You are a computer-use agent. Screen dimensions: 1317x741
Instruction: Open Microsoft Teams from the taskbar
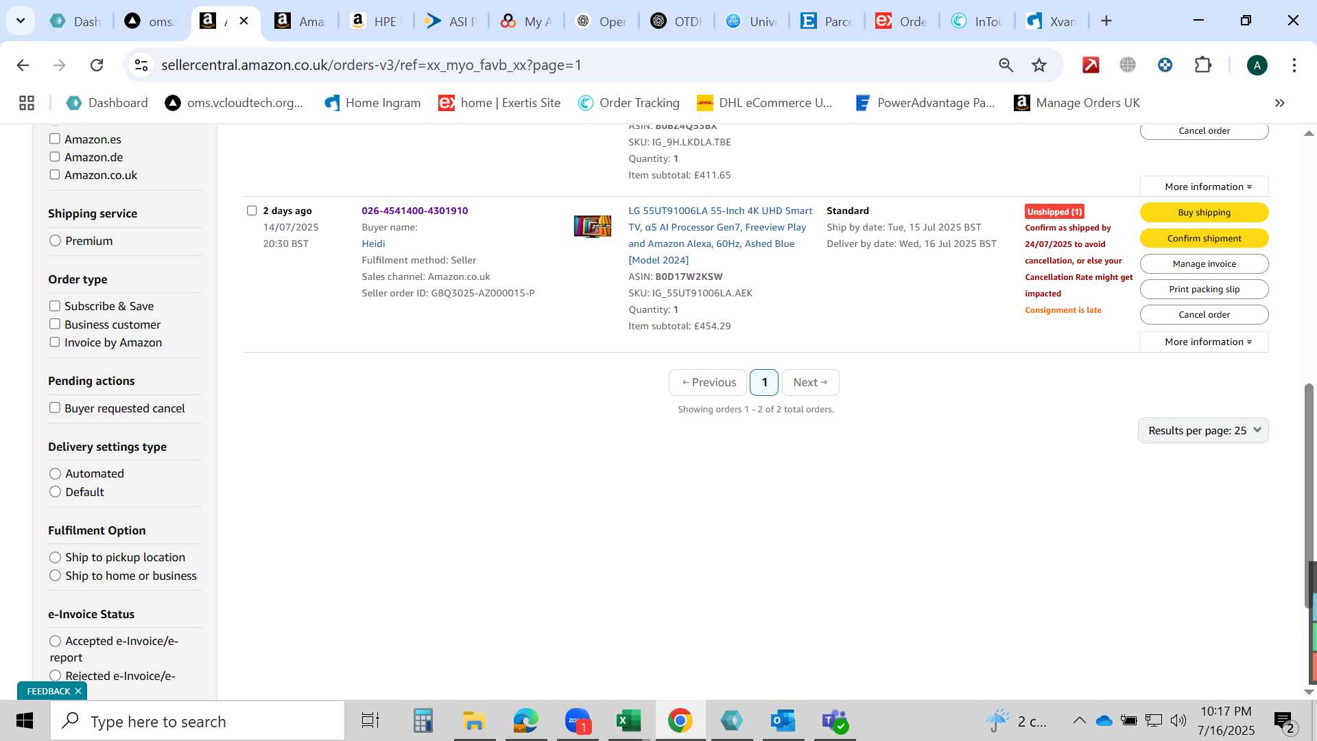click(x=835, y=721)
